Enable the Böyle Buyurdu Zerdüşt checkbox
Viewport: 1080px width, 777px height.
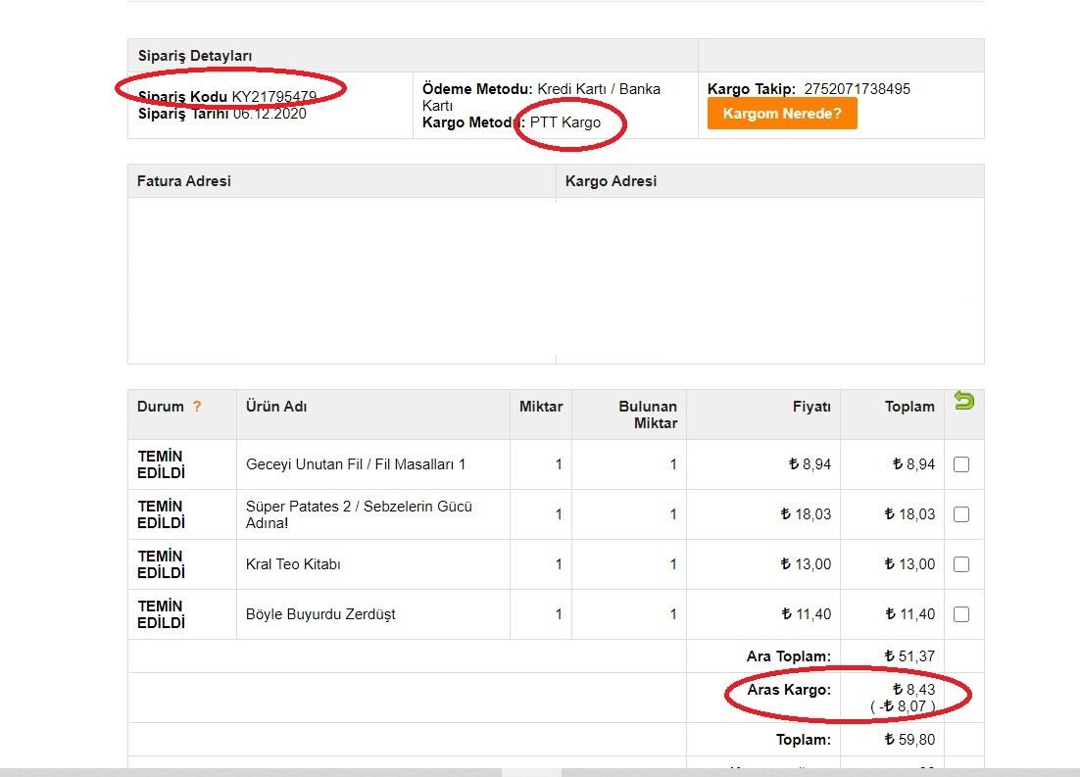(961, 614)
